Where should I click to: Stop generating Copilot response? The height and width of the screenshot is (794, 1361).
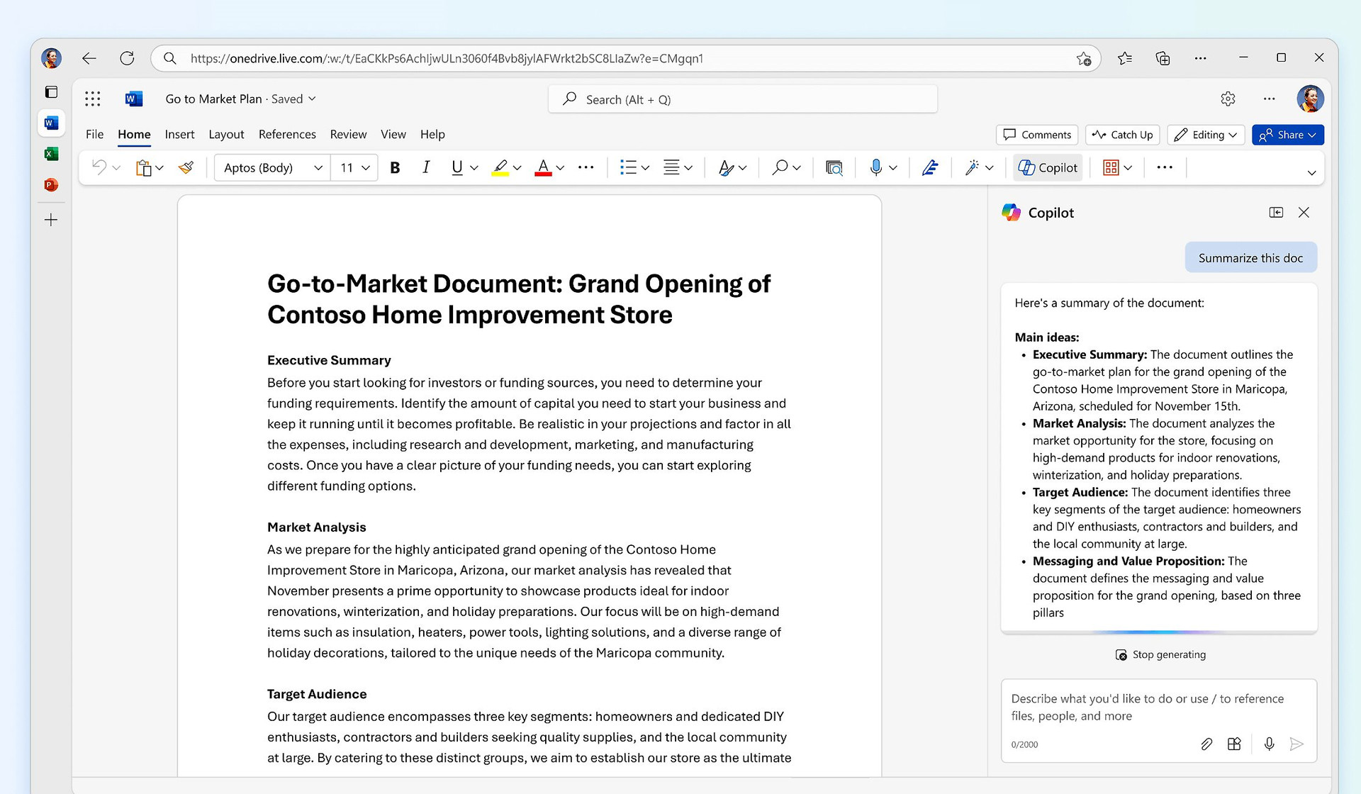click(x=1160, y=654)
